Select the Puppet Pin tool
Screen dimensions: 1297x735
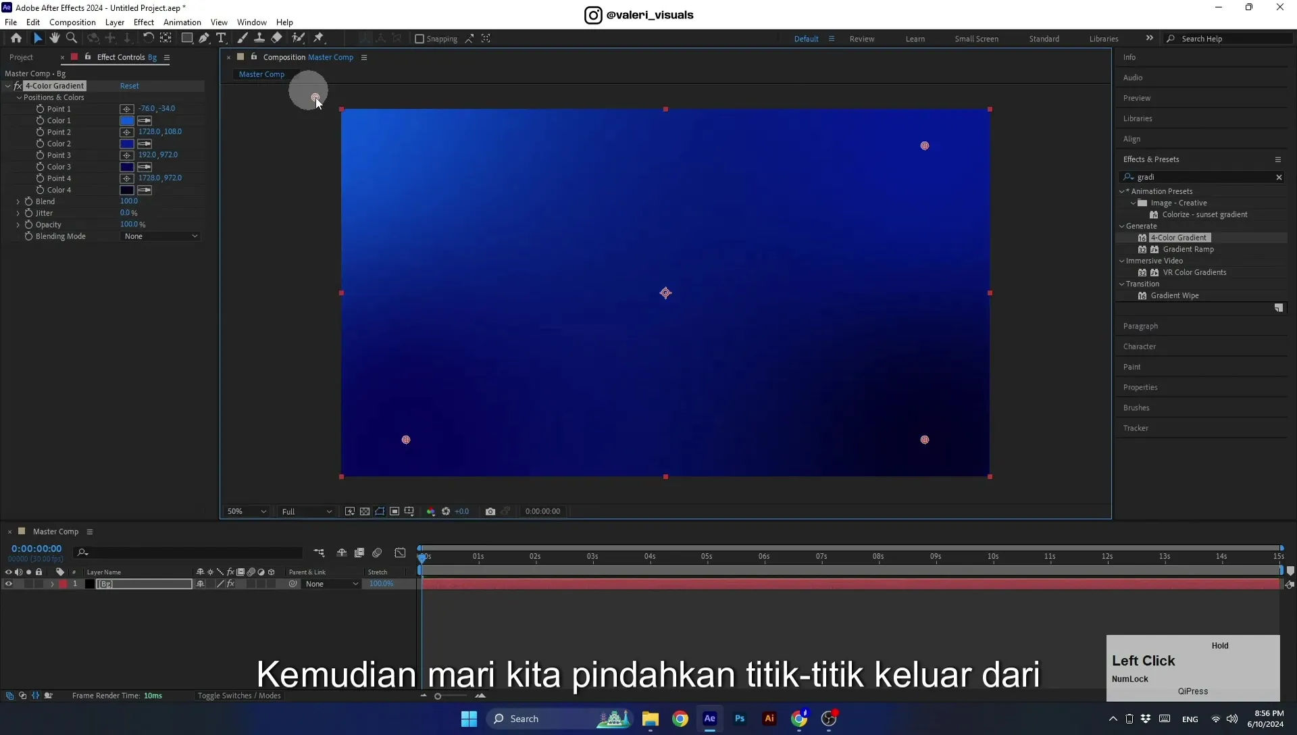click(x=319, y=39)
